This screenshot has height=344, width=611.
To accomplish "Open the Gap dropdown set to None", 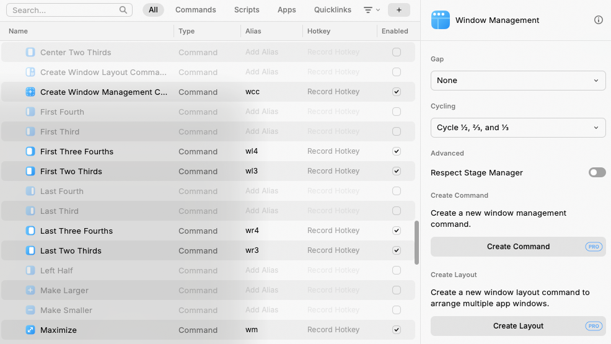I will [518, 81].
